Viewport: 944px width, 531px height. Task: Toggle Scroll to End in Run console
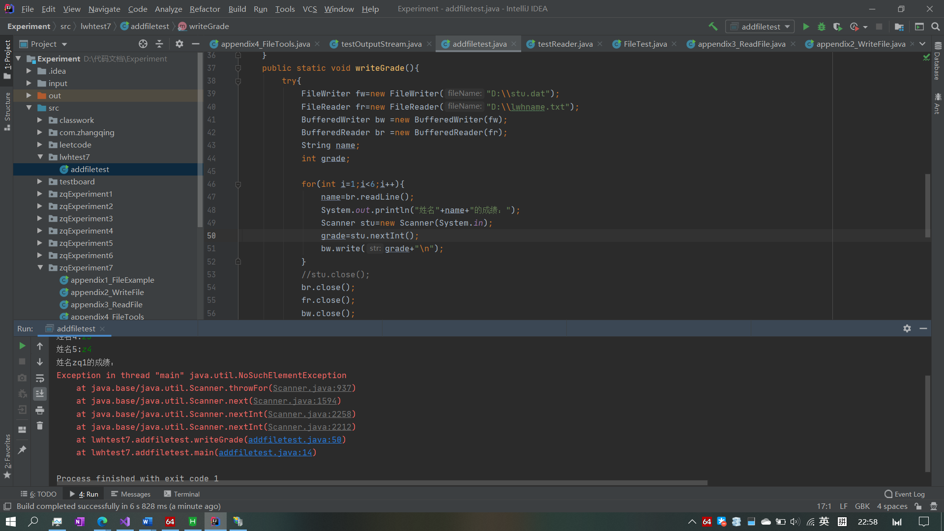[40, 394]
